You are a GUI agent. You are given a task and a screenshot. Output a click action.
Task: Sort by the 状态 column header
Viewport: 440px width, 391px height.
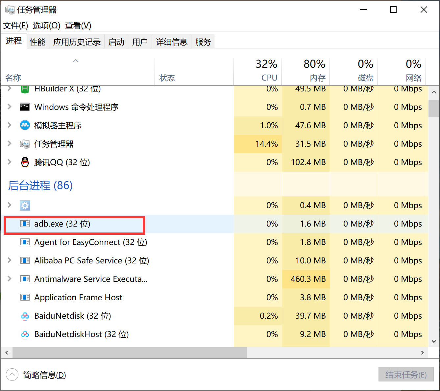pyautogui.click(x=194, y=72)
